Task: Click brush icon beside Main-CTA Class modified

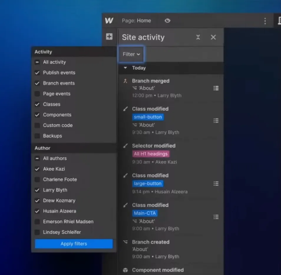Action: (x=125, y=205)
